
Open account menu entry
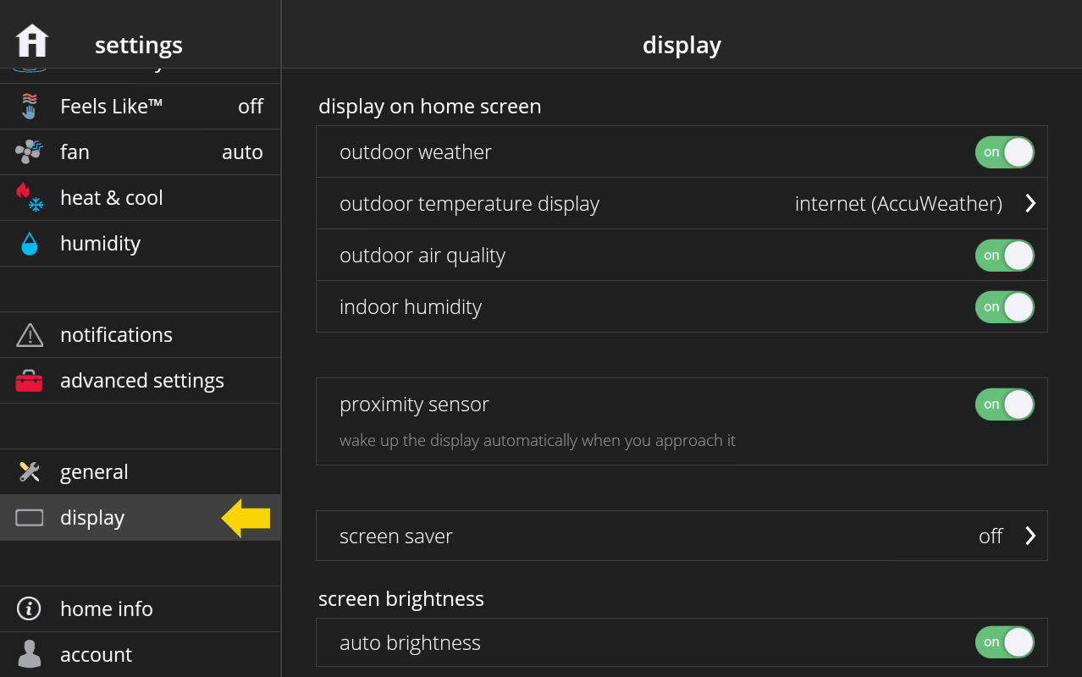pyautogui.click(x=141, y=655)
